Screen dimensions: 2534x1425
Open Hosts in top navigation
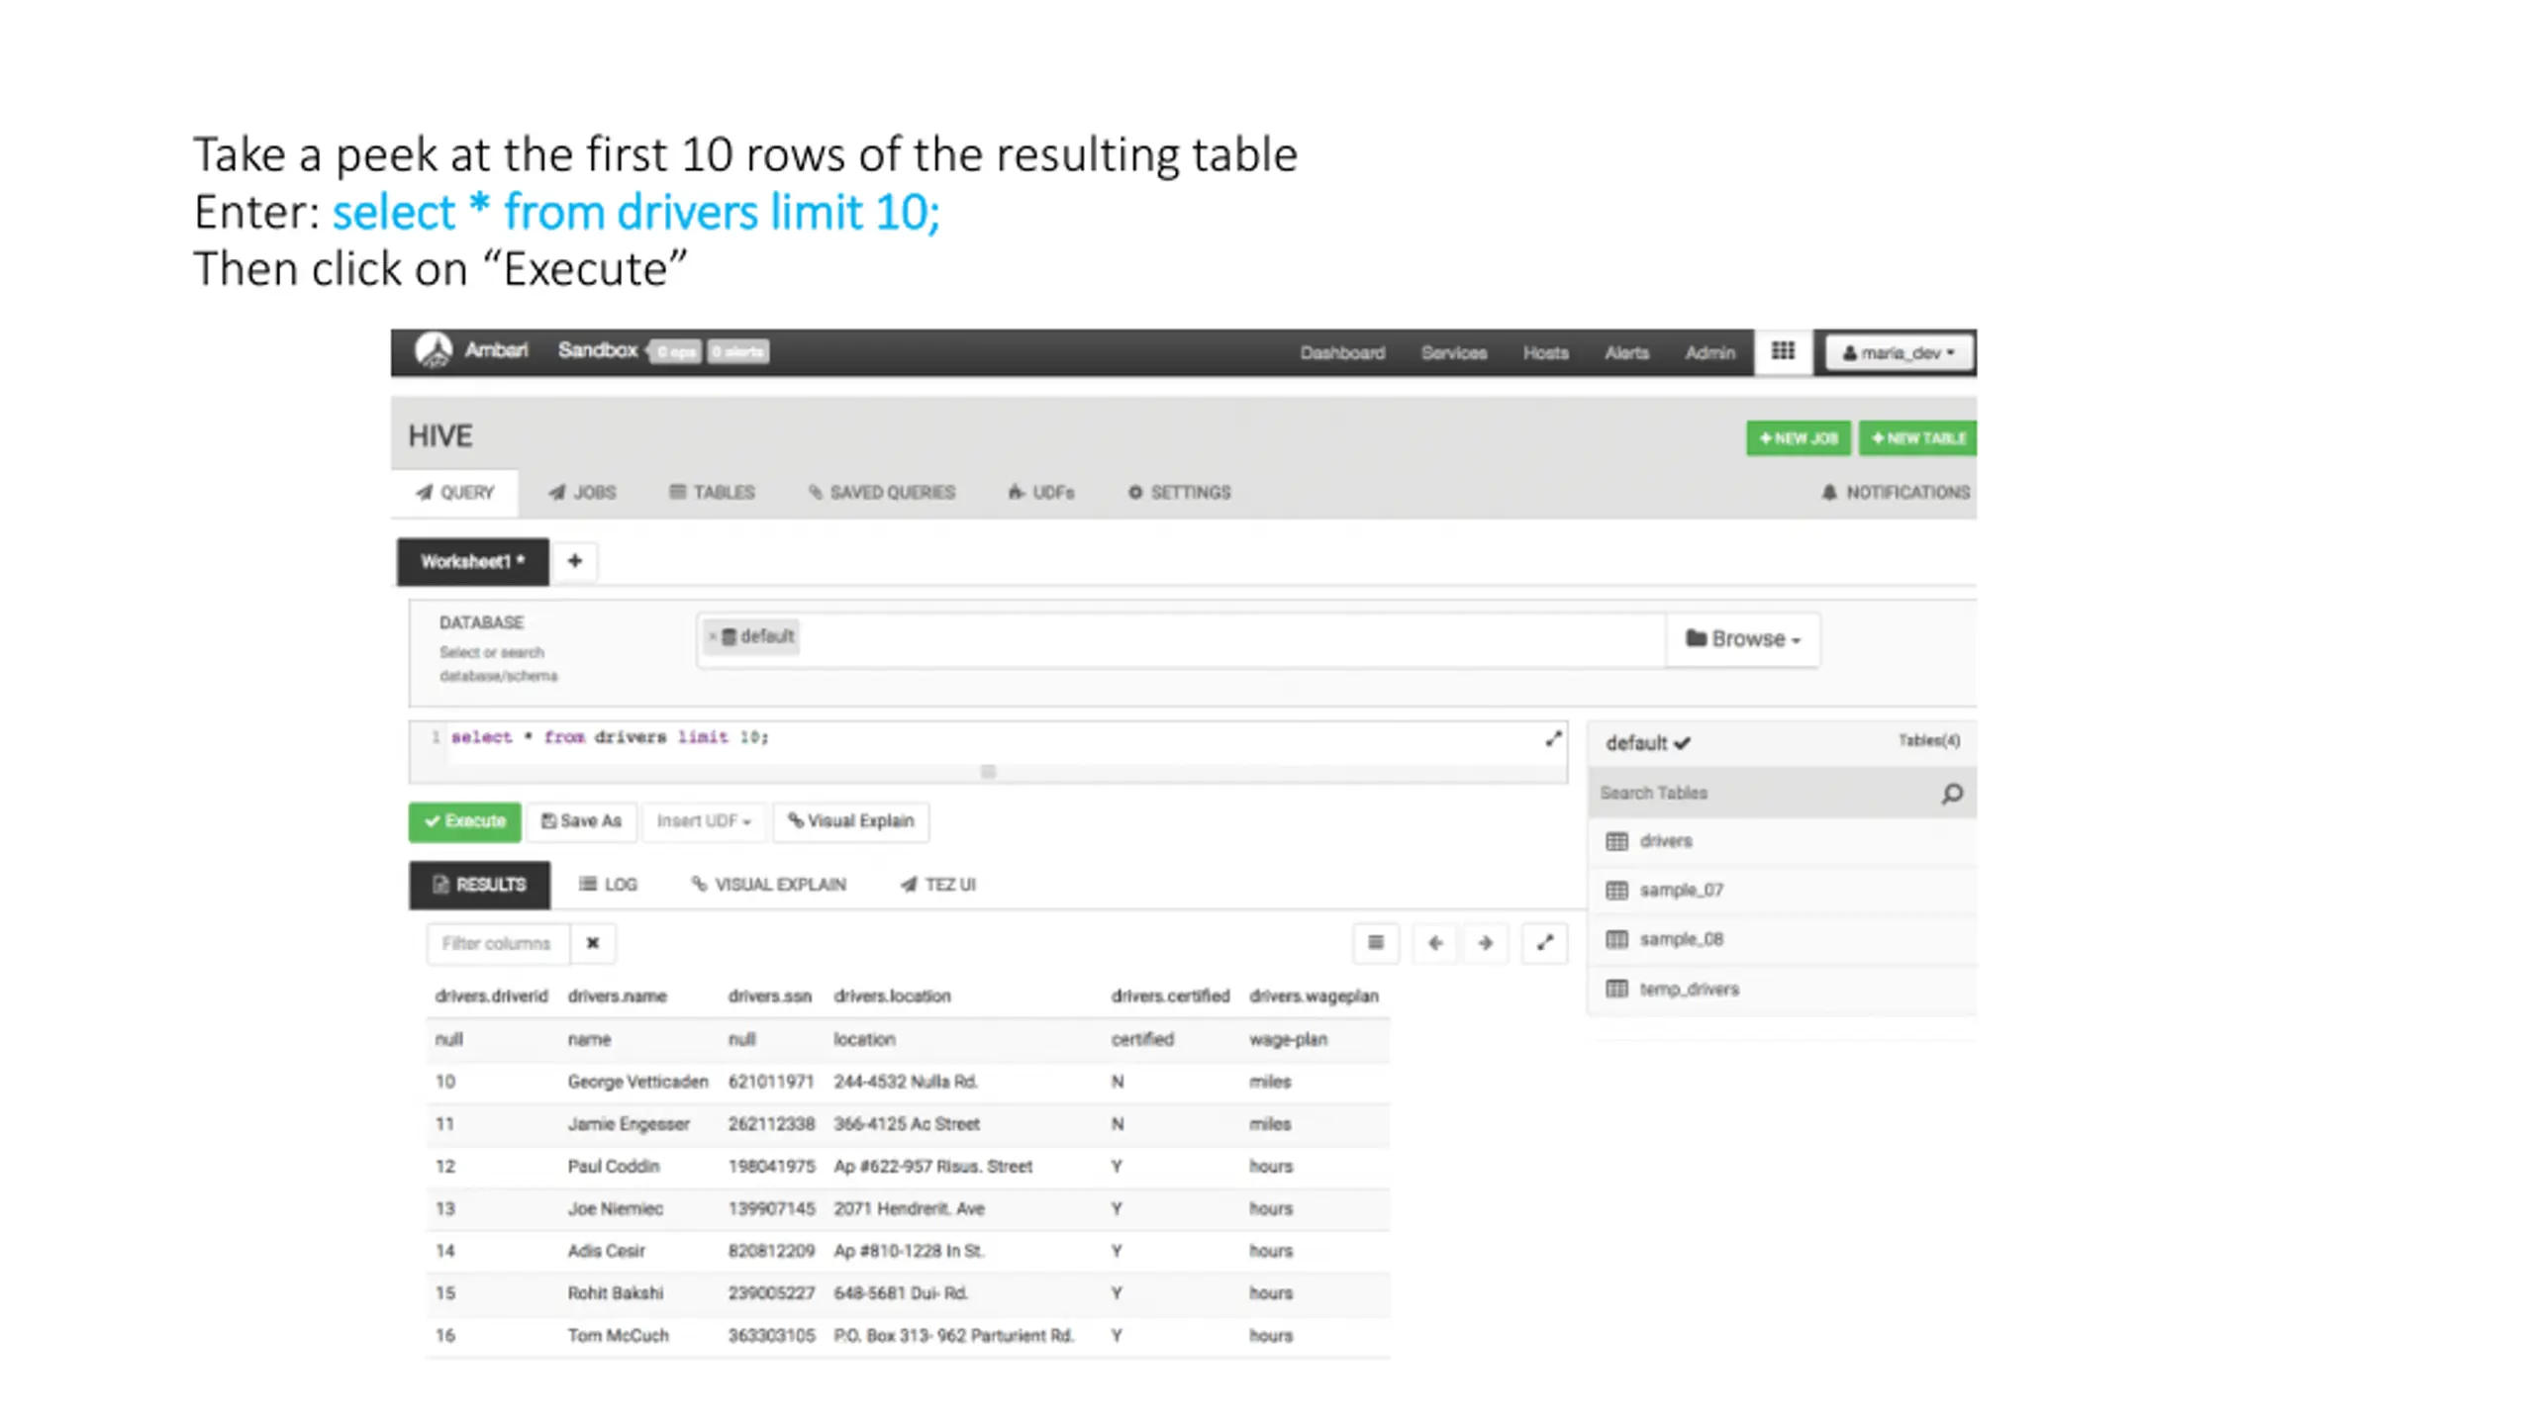click(x=1545, y=352)
